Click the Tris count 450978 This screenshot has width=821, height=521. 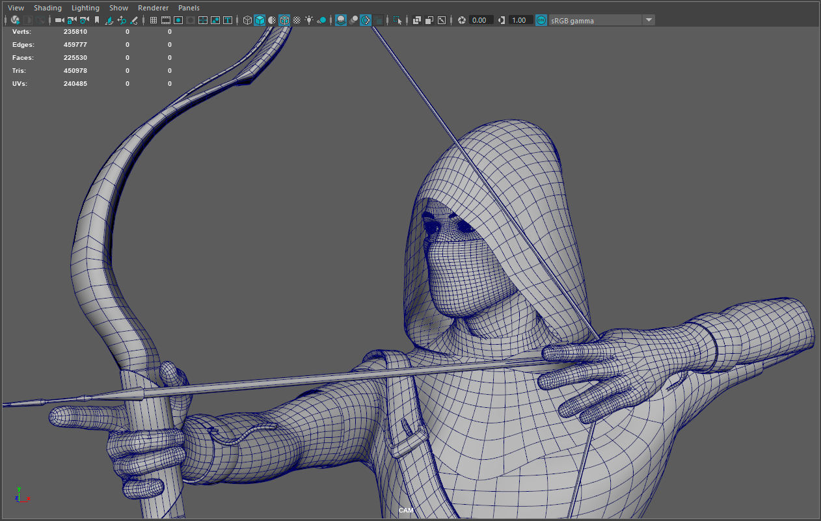pyautogui.click(x=75, y=71)
